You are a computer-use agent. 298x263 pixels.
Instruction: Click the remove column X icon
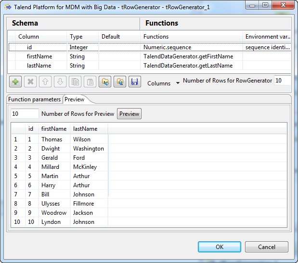[x=30, y=82]
